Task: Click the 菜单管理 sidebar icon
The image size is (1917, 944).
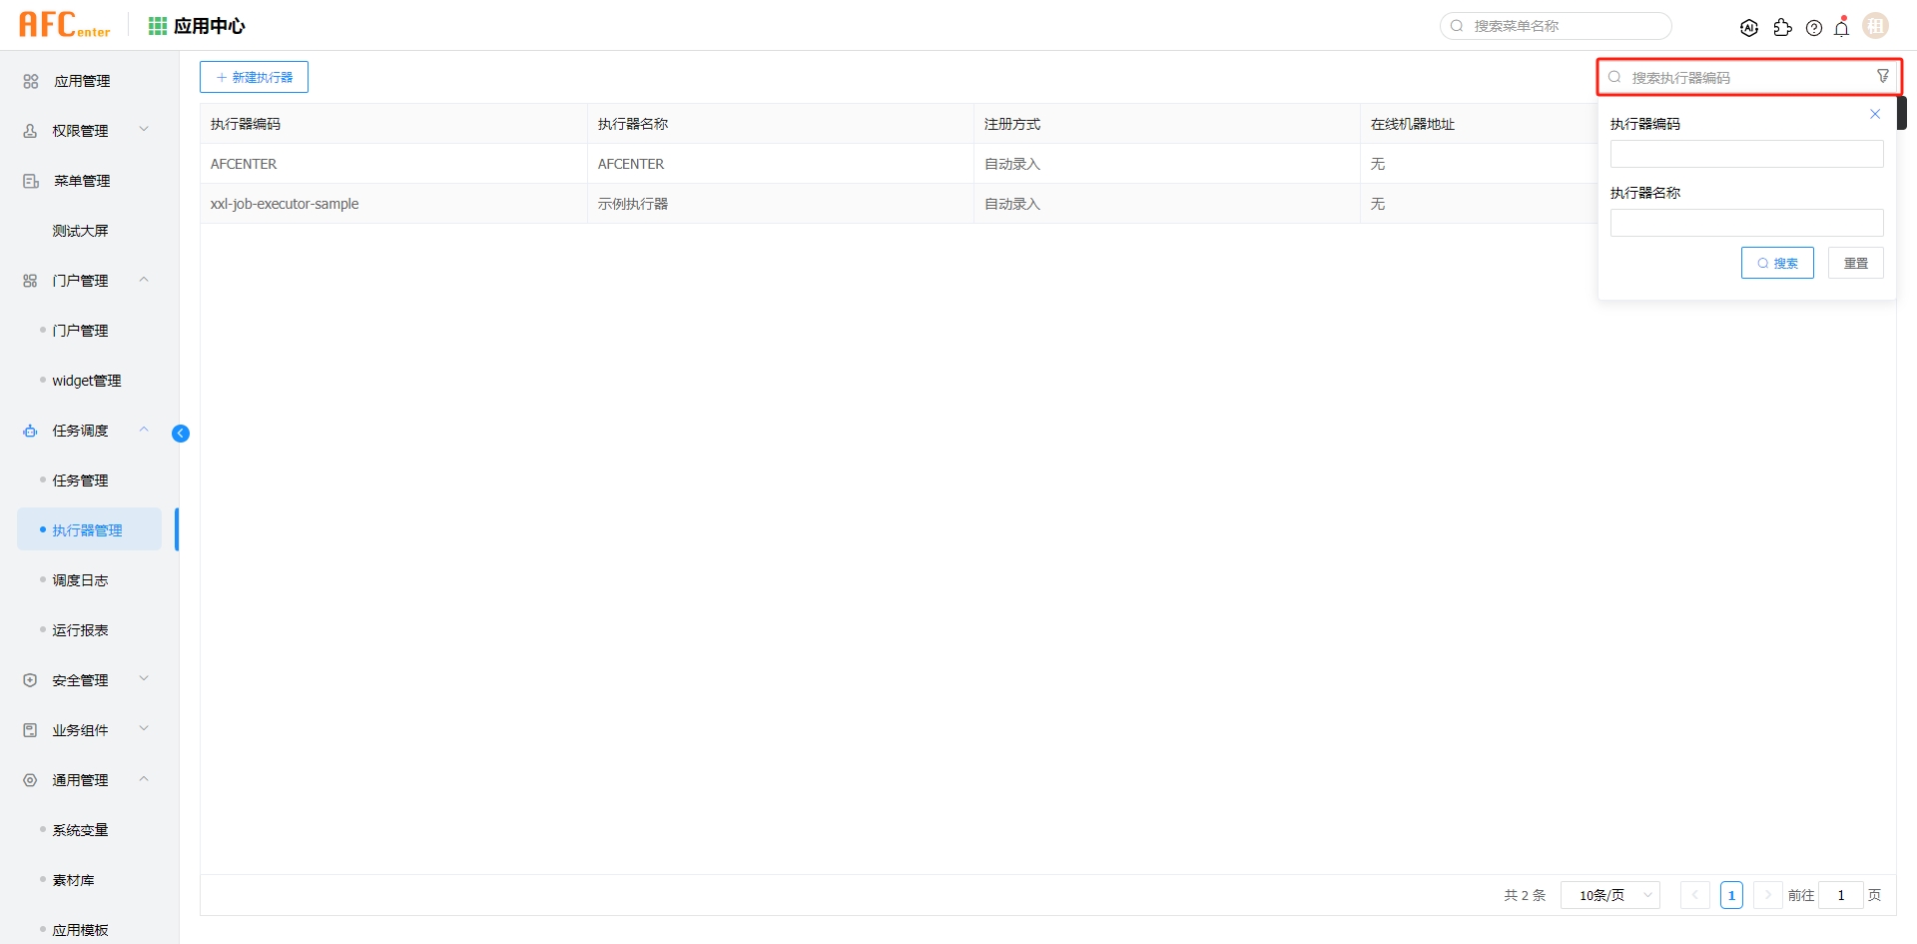Action: click(31, 181)
